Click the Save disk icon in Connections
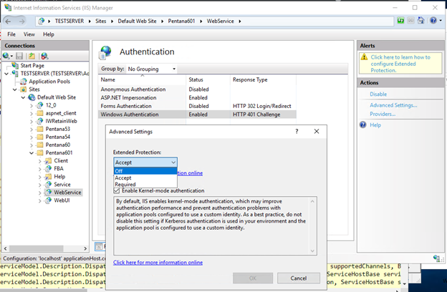The image size is (447, 292). (x=19, y=56)
